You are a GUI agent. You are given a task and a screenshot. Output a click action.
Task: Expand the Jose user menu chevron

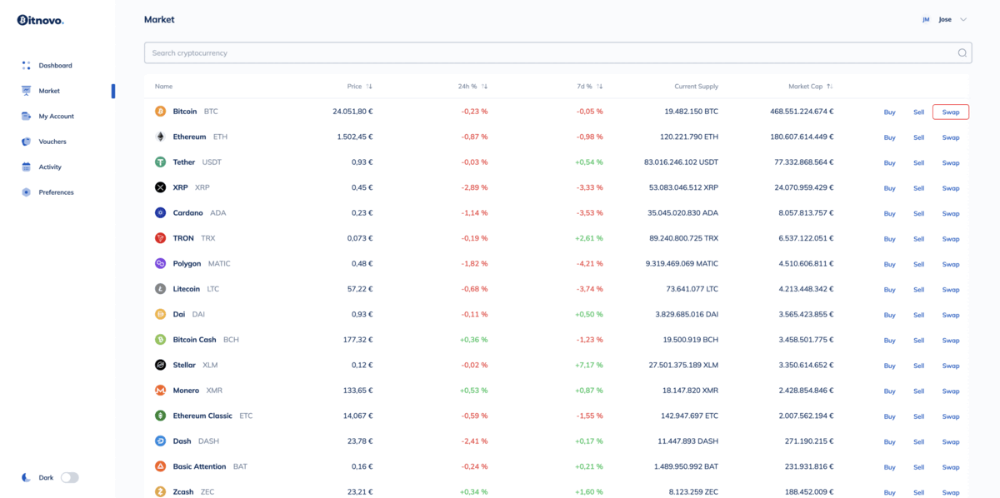click(963, 19)
